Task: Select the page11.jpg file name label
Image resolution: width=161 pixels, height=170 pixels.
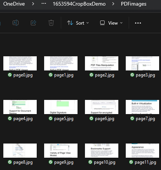Action: [145, 162]
